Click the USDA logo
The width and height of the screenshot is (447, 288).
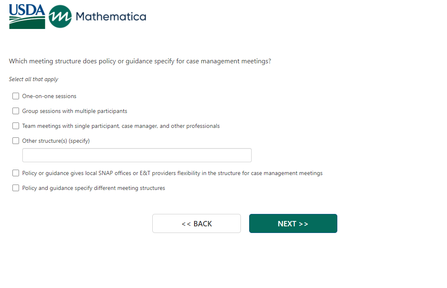(x=27, y=17)
